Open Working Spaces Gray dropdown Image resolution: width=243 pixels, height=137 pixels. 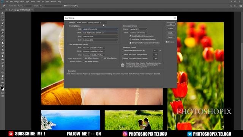point(100,37)
